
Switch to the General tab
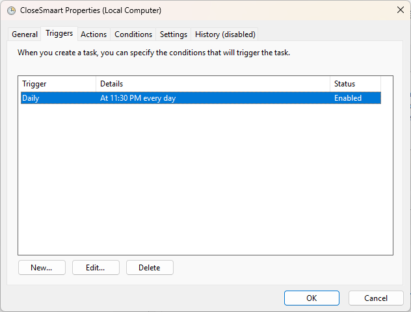point(25,34)
